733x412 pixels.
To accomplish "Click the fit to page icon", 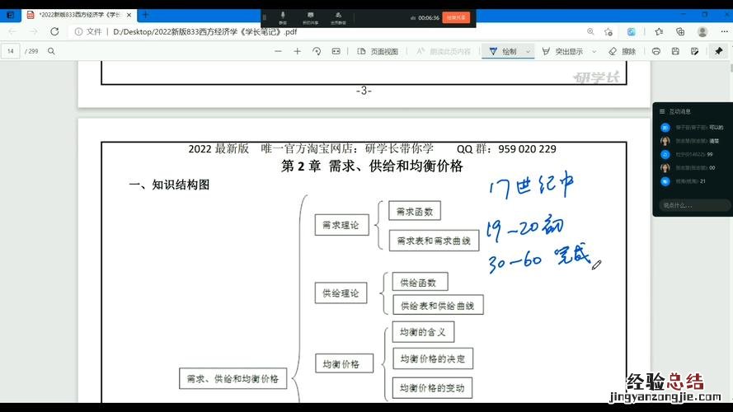I will (336, 51).
